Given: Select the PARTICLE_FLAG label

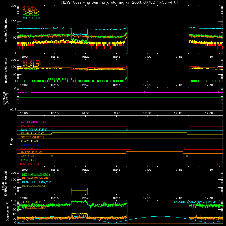Looking at the screenshot, I should coord(32,152).
